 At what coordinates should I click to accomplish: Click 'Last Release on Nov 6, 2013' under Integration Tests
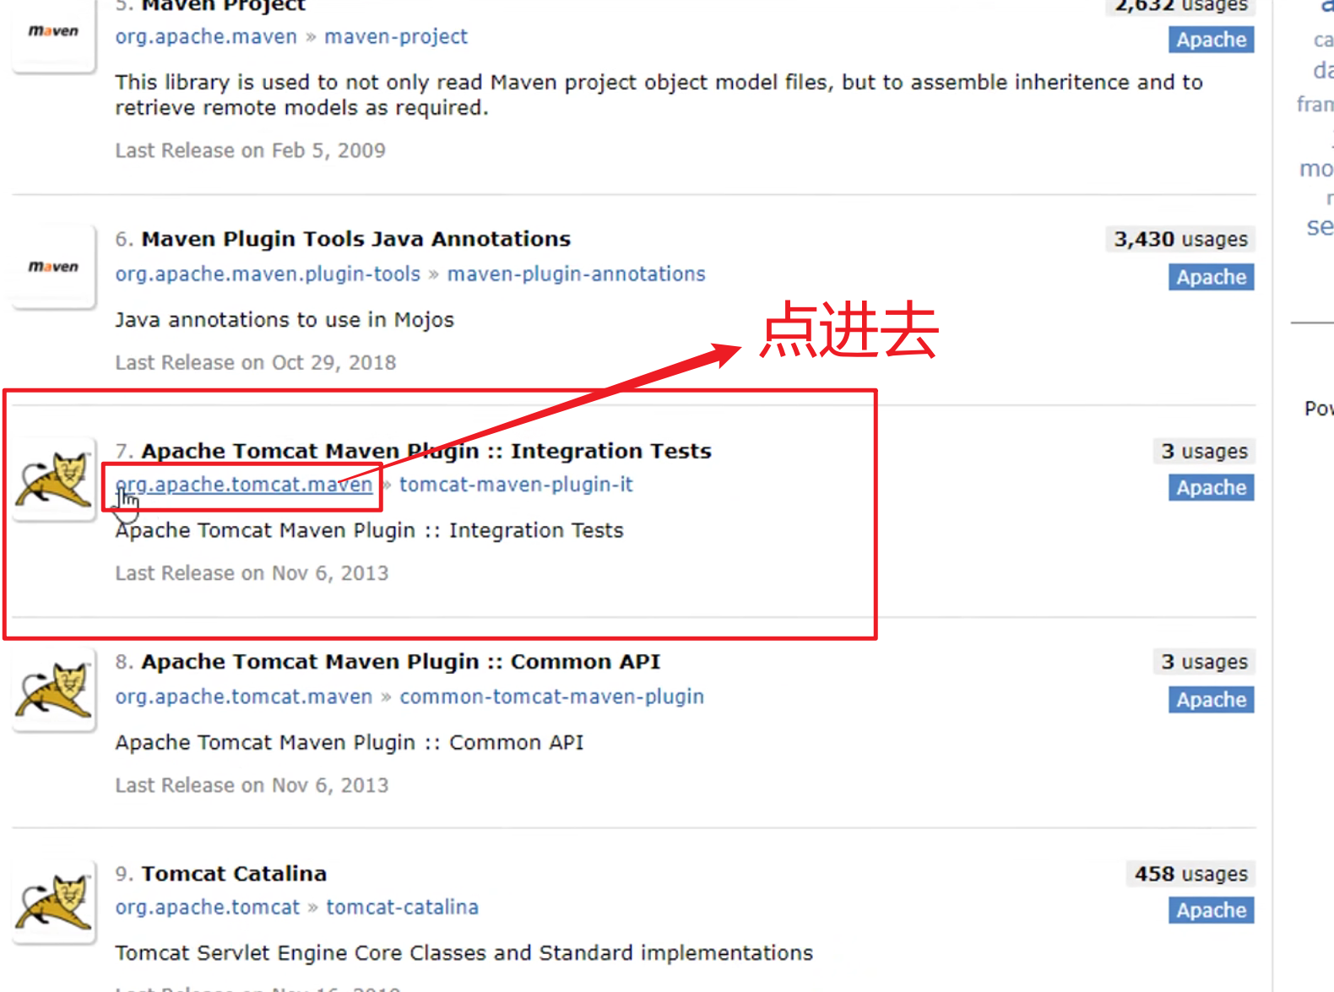(252, 573)
